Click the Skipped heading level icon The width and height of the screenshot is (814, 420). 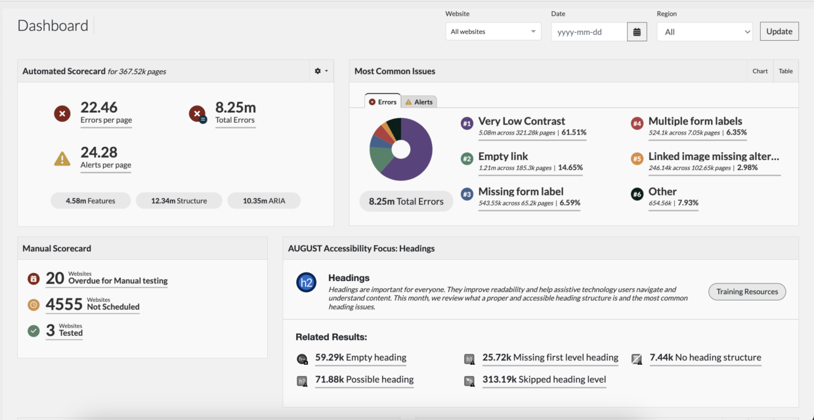(x=469, y=380)
